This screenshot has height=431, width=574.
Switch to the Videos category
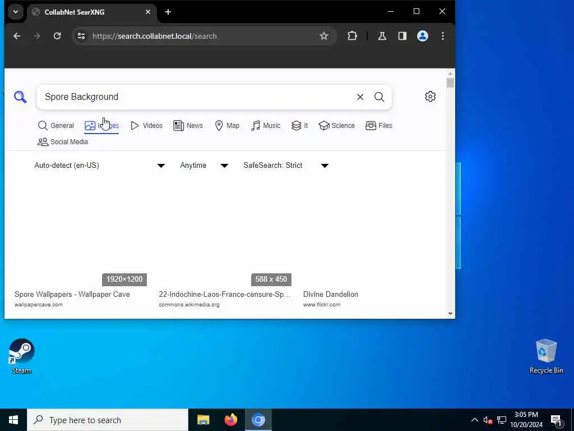(x=146, y=126)
